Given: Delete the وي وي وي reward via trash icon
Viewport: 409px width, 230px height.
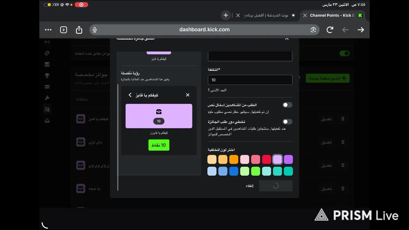Looking at the screenshot, I should (343, 165).
